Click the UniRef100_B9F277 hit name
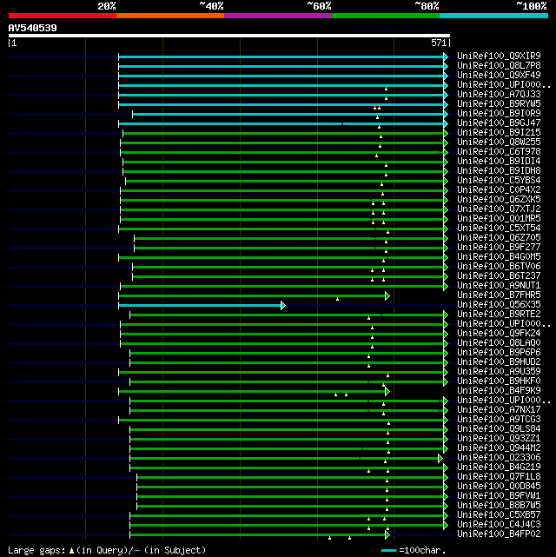This screenshot has height=557, width=556. (499, 248)
